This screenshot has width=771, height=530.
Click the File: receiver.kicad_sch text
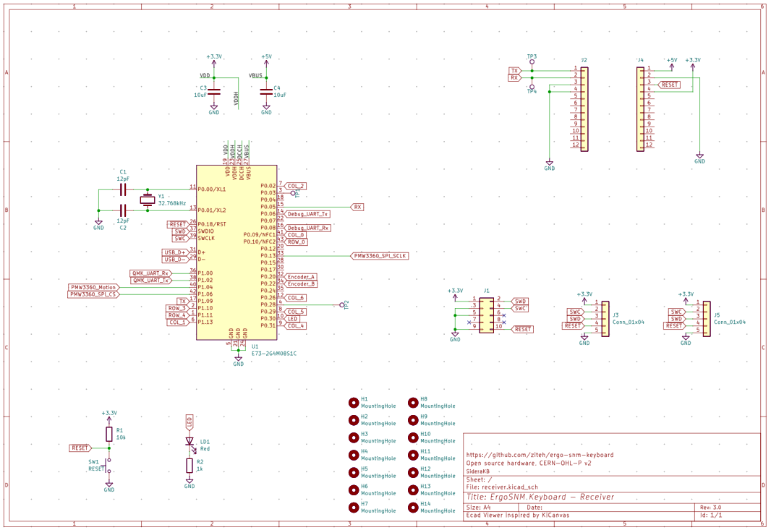[x=502, y=487]
